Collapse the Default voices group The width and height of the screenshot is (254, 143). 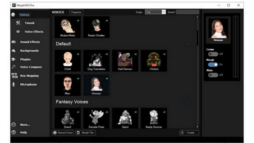coord(188,44)
